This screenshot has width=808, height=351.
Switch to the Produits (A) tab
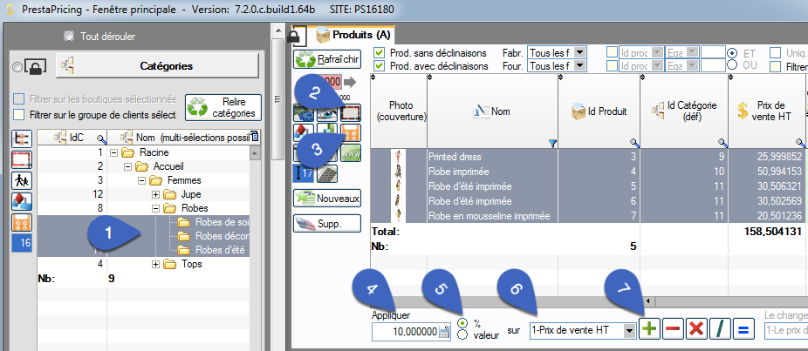tap(354, 35)
